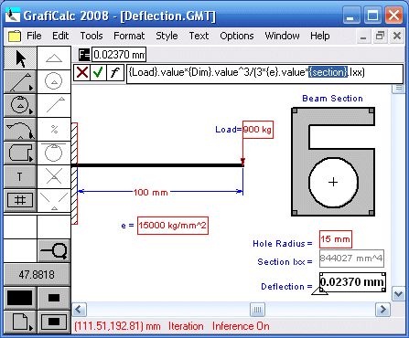Select the closed shape polygon tool
The image size is (409, 338).
click(20, 153)
